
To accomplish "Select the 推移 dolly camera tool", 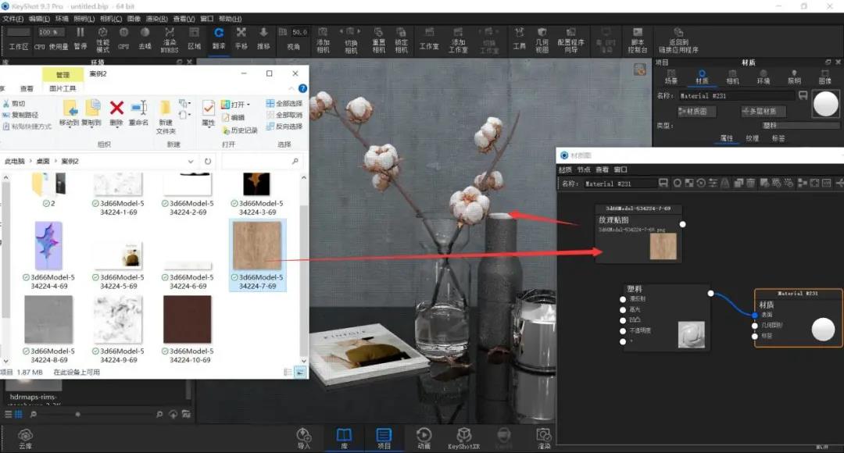I will coord(263,39).
